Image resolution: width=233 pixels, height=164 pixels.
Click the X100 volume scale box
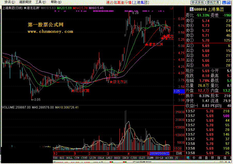[x=178, y=149]
